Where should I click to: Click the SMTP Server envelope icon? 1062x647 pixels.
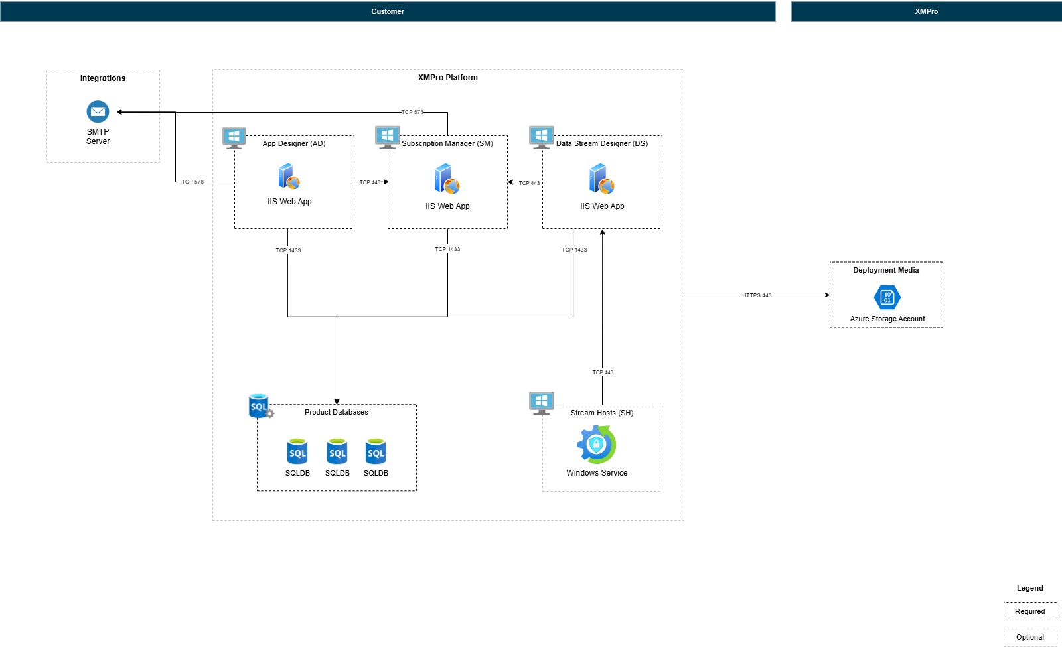[97, 112]
